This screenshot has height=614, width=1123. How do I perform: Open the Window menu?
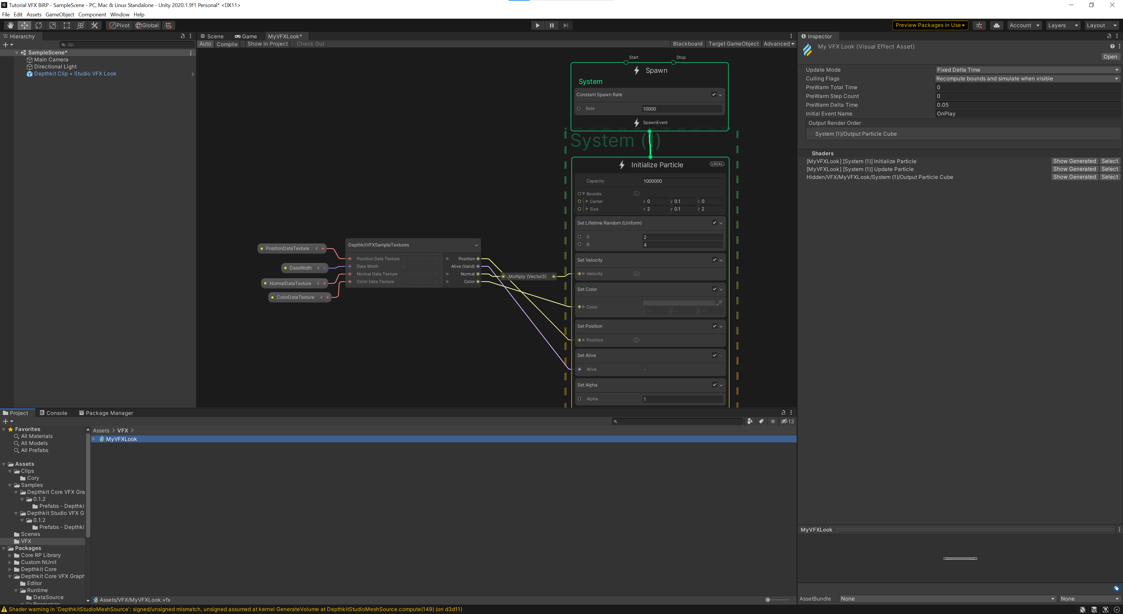point(120,14)
